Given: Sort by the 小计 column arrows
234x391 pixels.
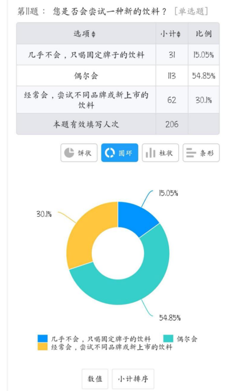Looking at the screenshot, I should [x=178, y=34].
